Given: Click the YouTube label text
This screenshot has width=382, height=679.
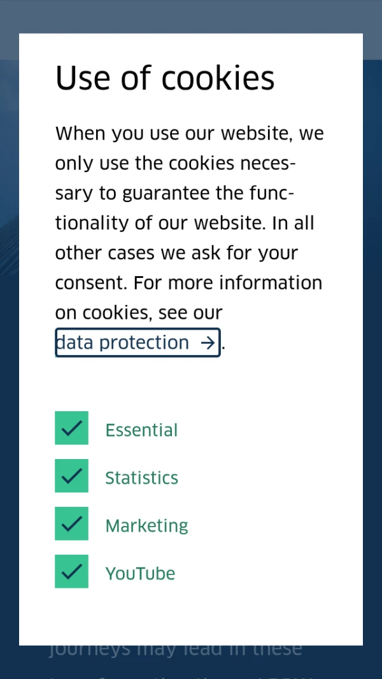Looking at the screenshot, I should coord(140,574).
